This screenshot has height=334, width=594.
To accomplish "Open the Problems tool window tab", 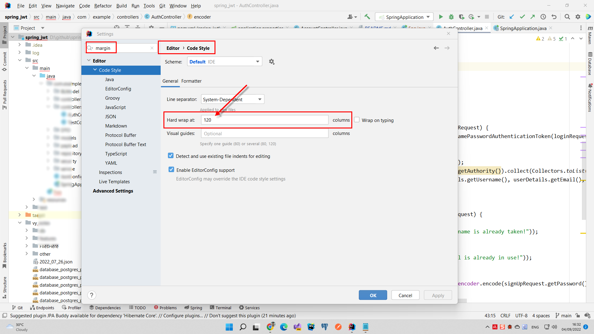I will (165, 308).
